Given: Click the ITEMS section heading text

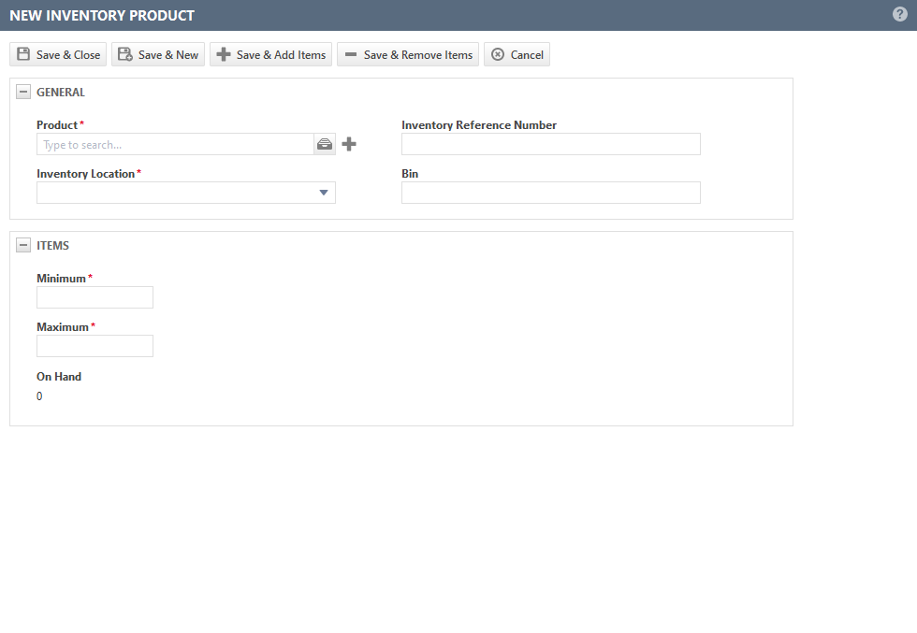Looking at the screenshot, I should tap(52, 246).
